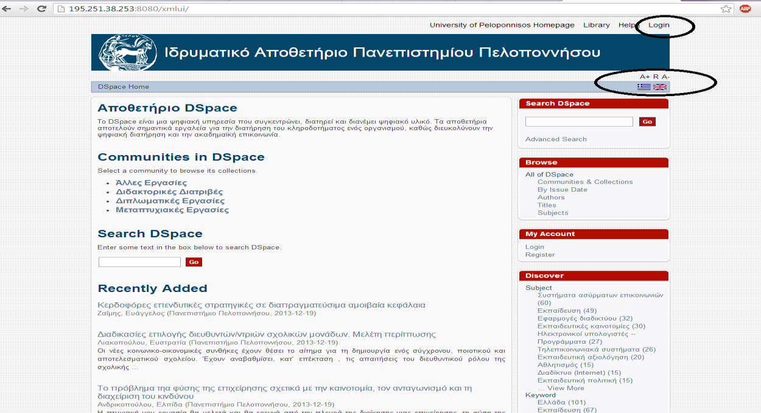Browse by Subjects

(553, 213)
